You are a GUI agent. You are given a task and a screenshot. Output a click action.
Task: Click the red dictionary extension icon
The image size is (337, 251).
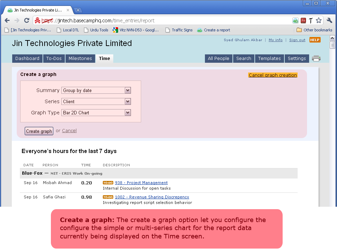pyautogui.click(x=303, y=21)
